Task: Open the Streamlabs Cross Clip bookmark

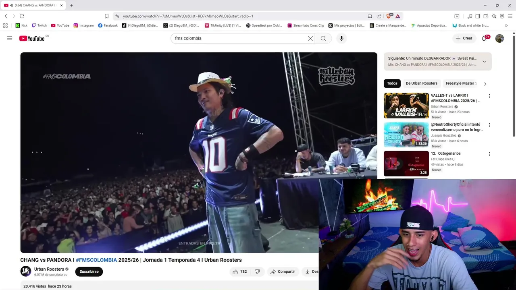Action: 306,25
